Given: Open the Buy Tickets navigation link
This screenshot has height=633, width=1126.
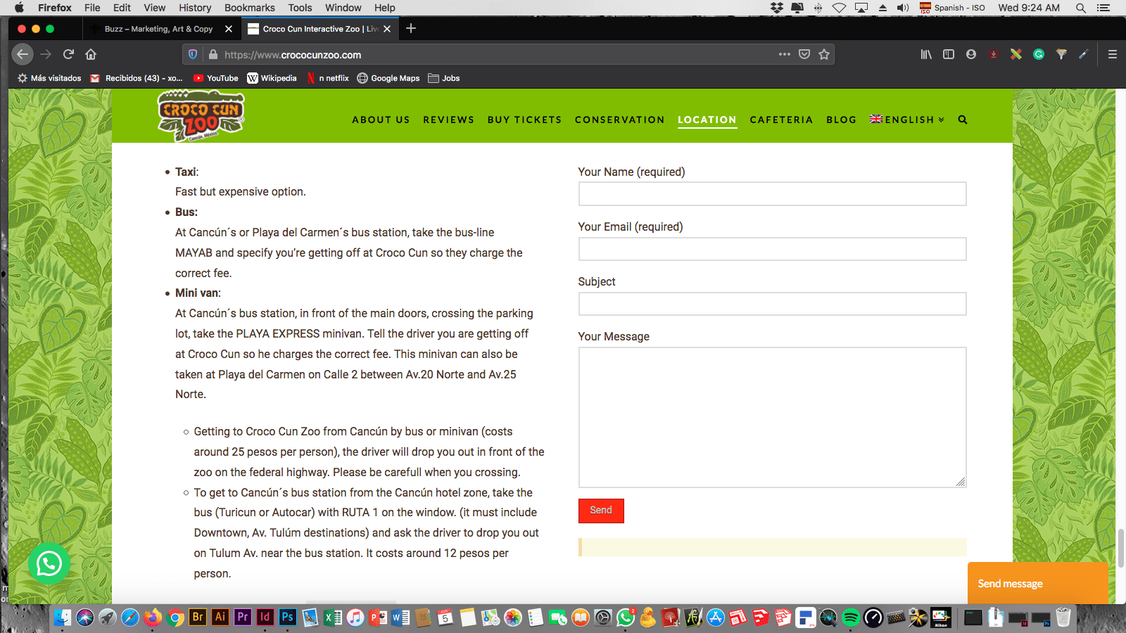Looking at the screenshot, I should coord(524,120).
